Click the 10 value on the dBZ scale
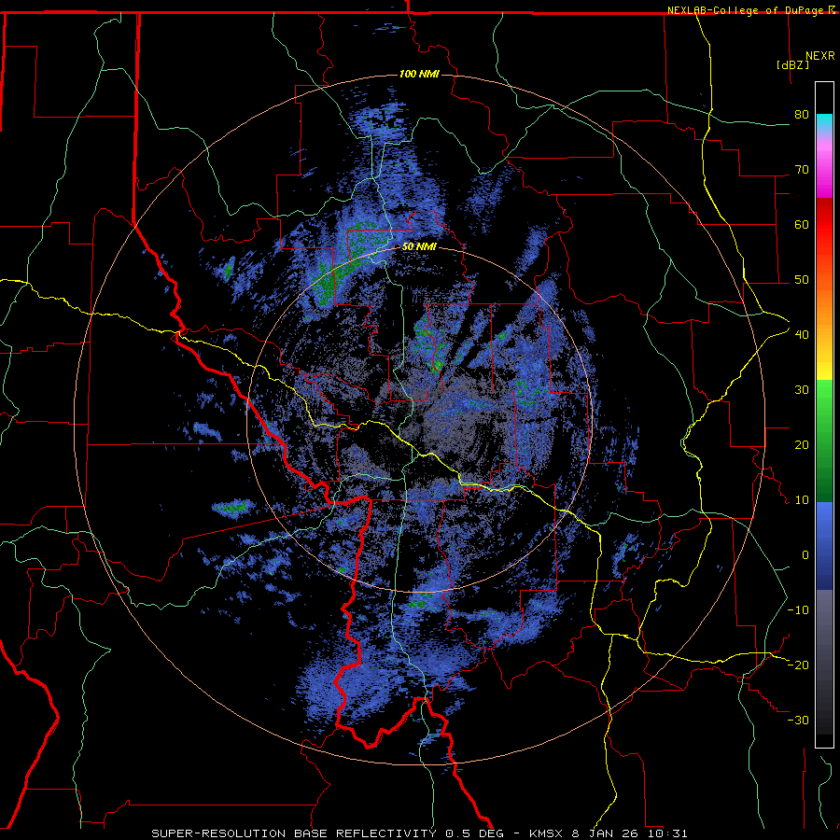 click(x=802, y=500)
